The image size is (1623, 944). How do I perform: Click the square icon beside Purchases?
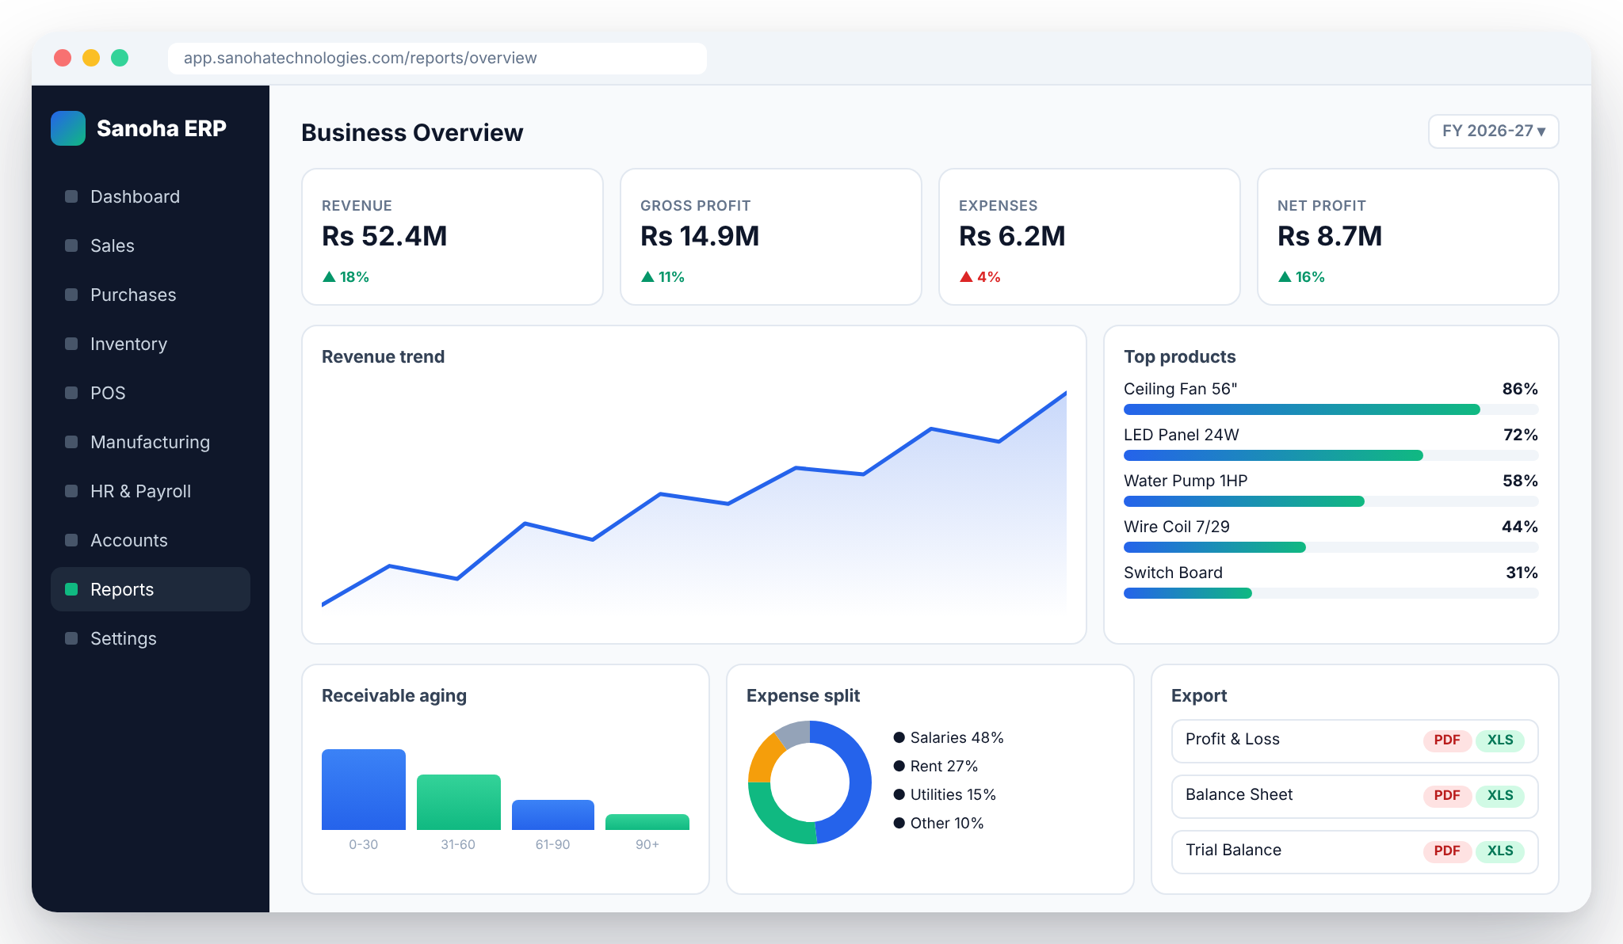point(71,295)
